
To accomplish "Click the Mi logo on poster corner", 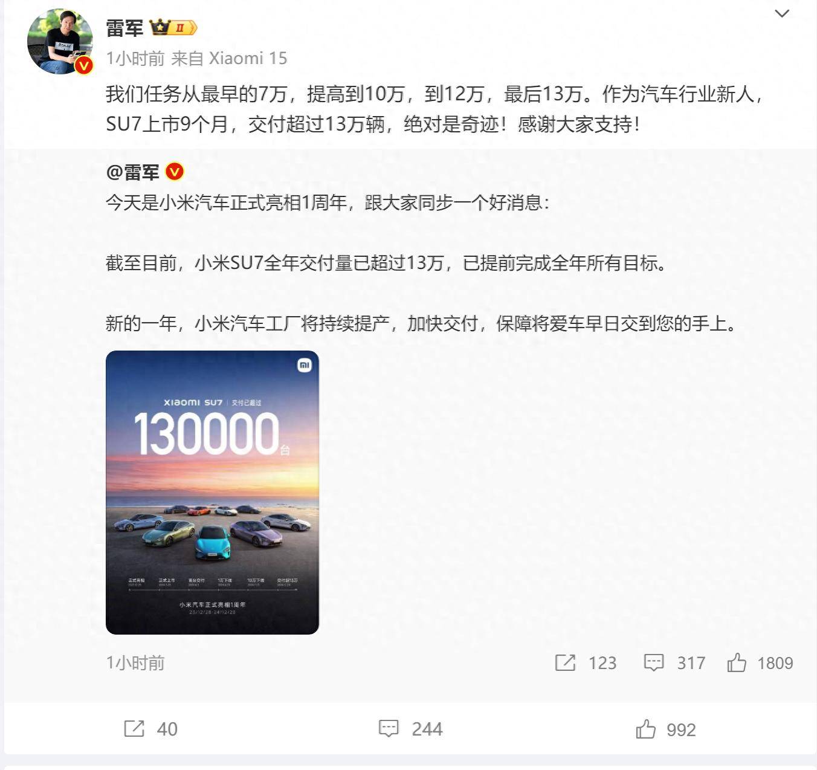I will click(305, 365).
